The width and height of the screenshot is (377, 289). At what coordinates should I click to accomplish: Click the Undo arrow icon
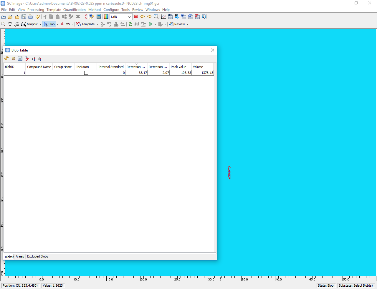[38, 17]
